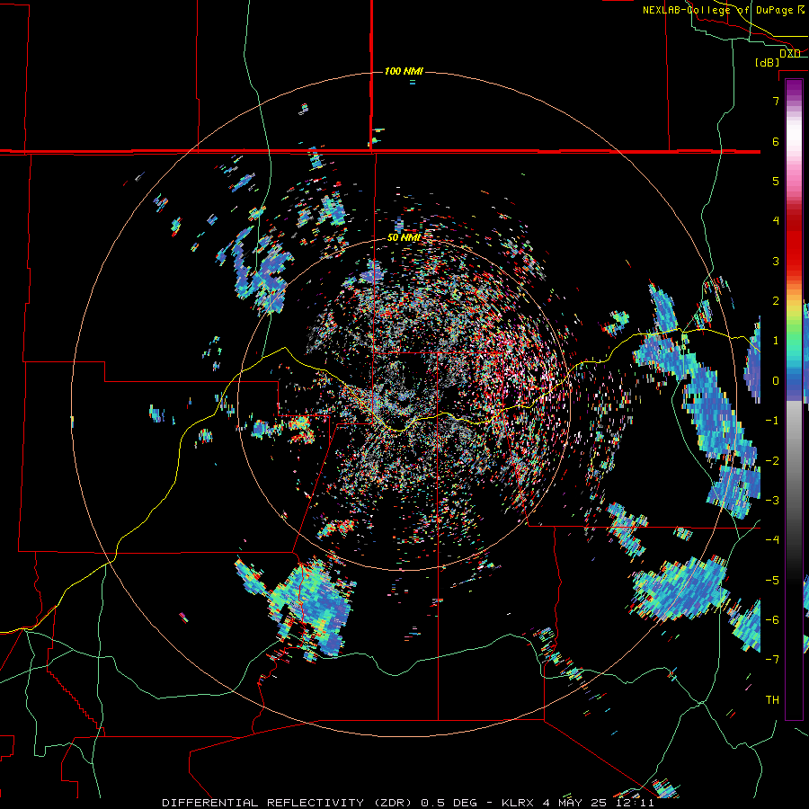Click the "50 NMI" range ring label

coord(404,238)
